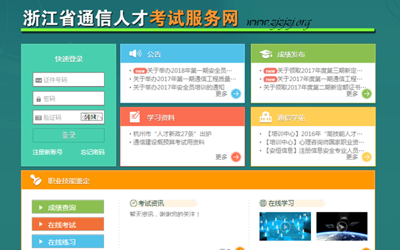Click the play arrow on 成绩查询 button
Image resolution: width=400 pixels, height=250 pixels.
pos(41,207)
